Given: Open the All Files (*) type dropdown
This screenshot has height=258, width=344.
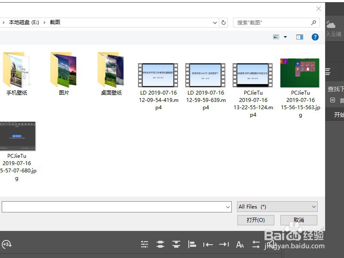Looking at the screenshot, I should [277, 207].
